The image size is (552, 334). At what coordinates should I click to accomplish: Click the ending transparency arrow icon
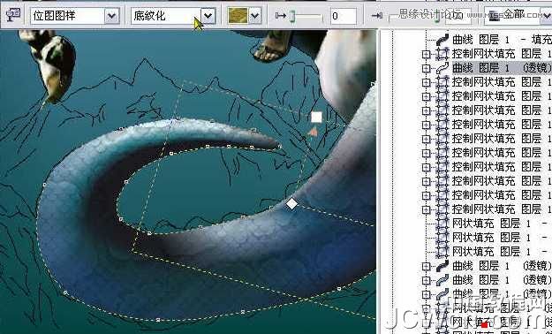(x=376, y=16)
